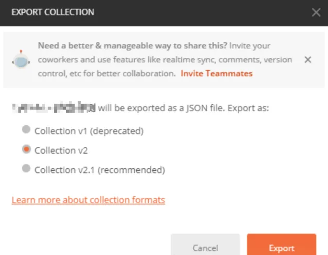This screenshot has height=255, width=328.
Task: Click the 'Collection v1 (deprecated)' label text
Action: coord(89,131)
